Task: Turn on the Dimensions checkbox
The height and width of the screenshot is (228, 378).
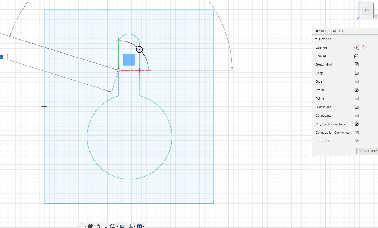Action: pyautogui.click(x=357, y=107)
